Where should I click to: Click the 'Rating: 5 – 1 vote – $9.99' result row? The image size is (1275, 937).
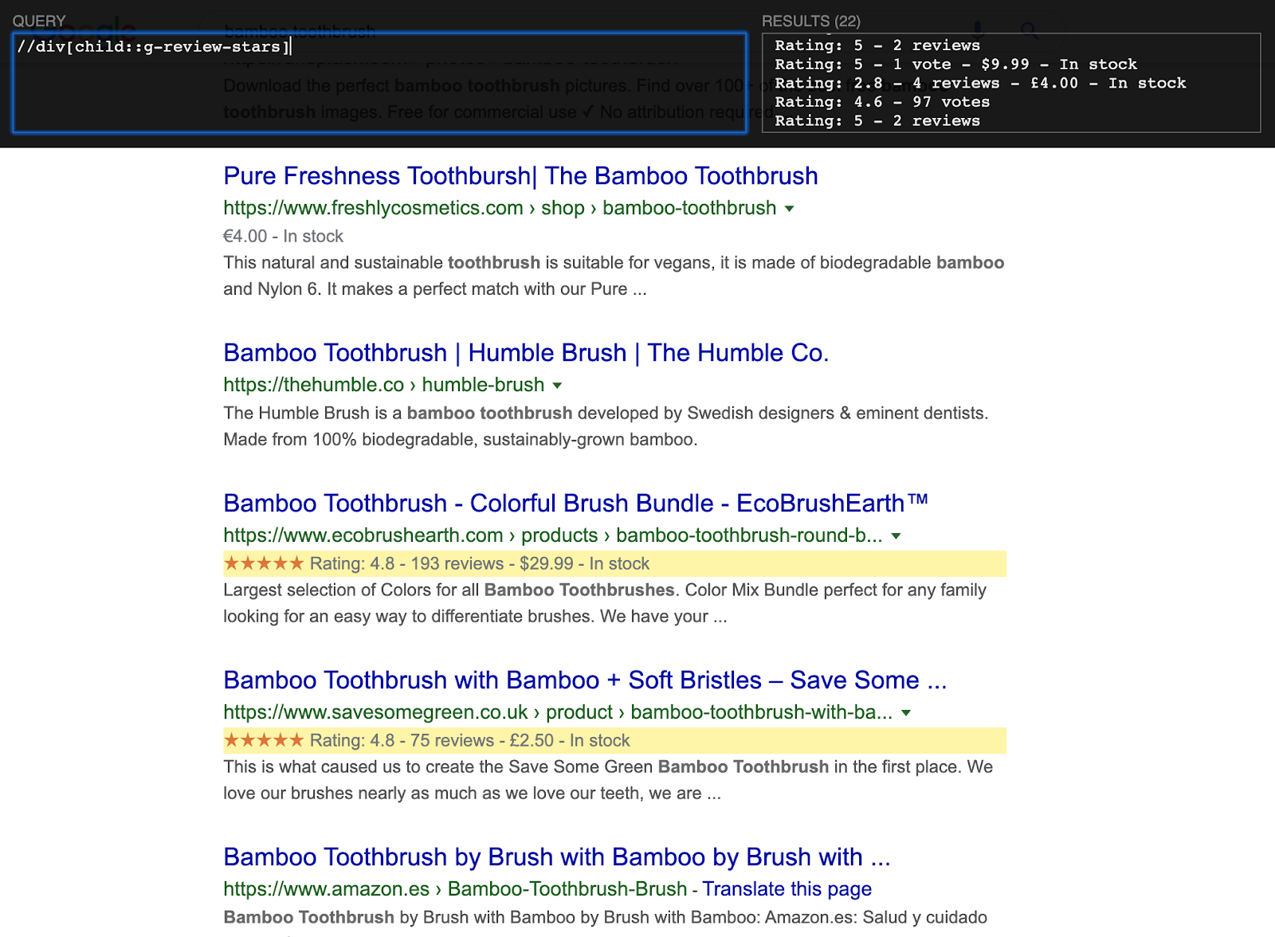pos(955,64)
